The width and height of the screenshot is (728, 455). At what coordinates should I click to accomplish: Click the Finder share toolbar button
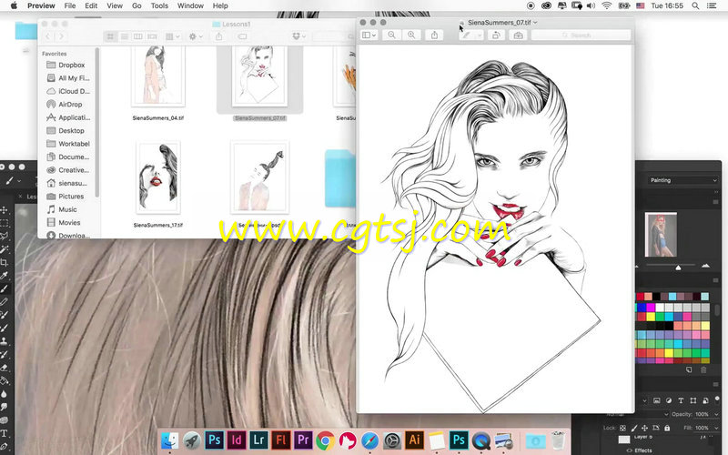point(218,36)
